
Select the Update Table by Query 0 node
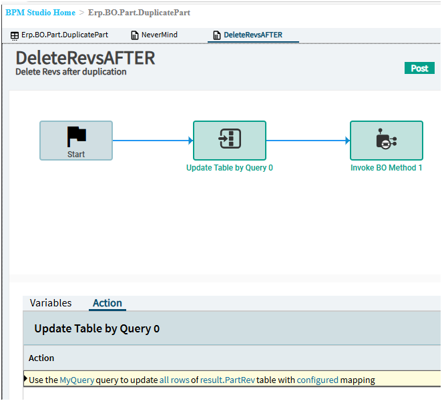pos(230,141)
